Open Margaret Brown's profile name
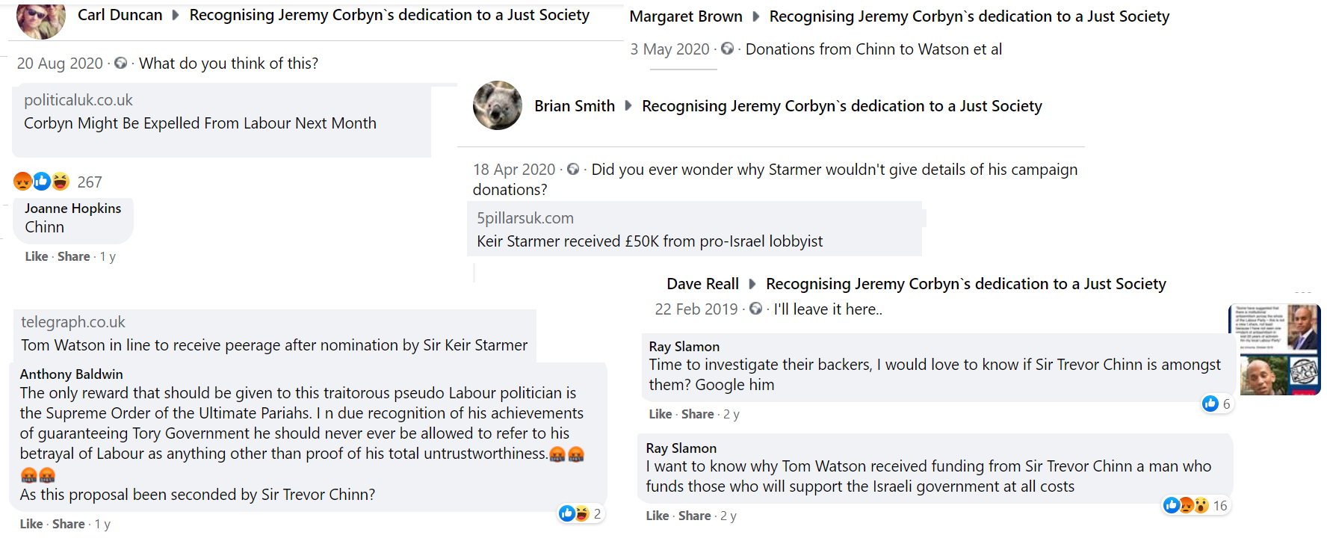Viewport: 1327px width, 547px height. 686,16
